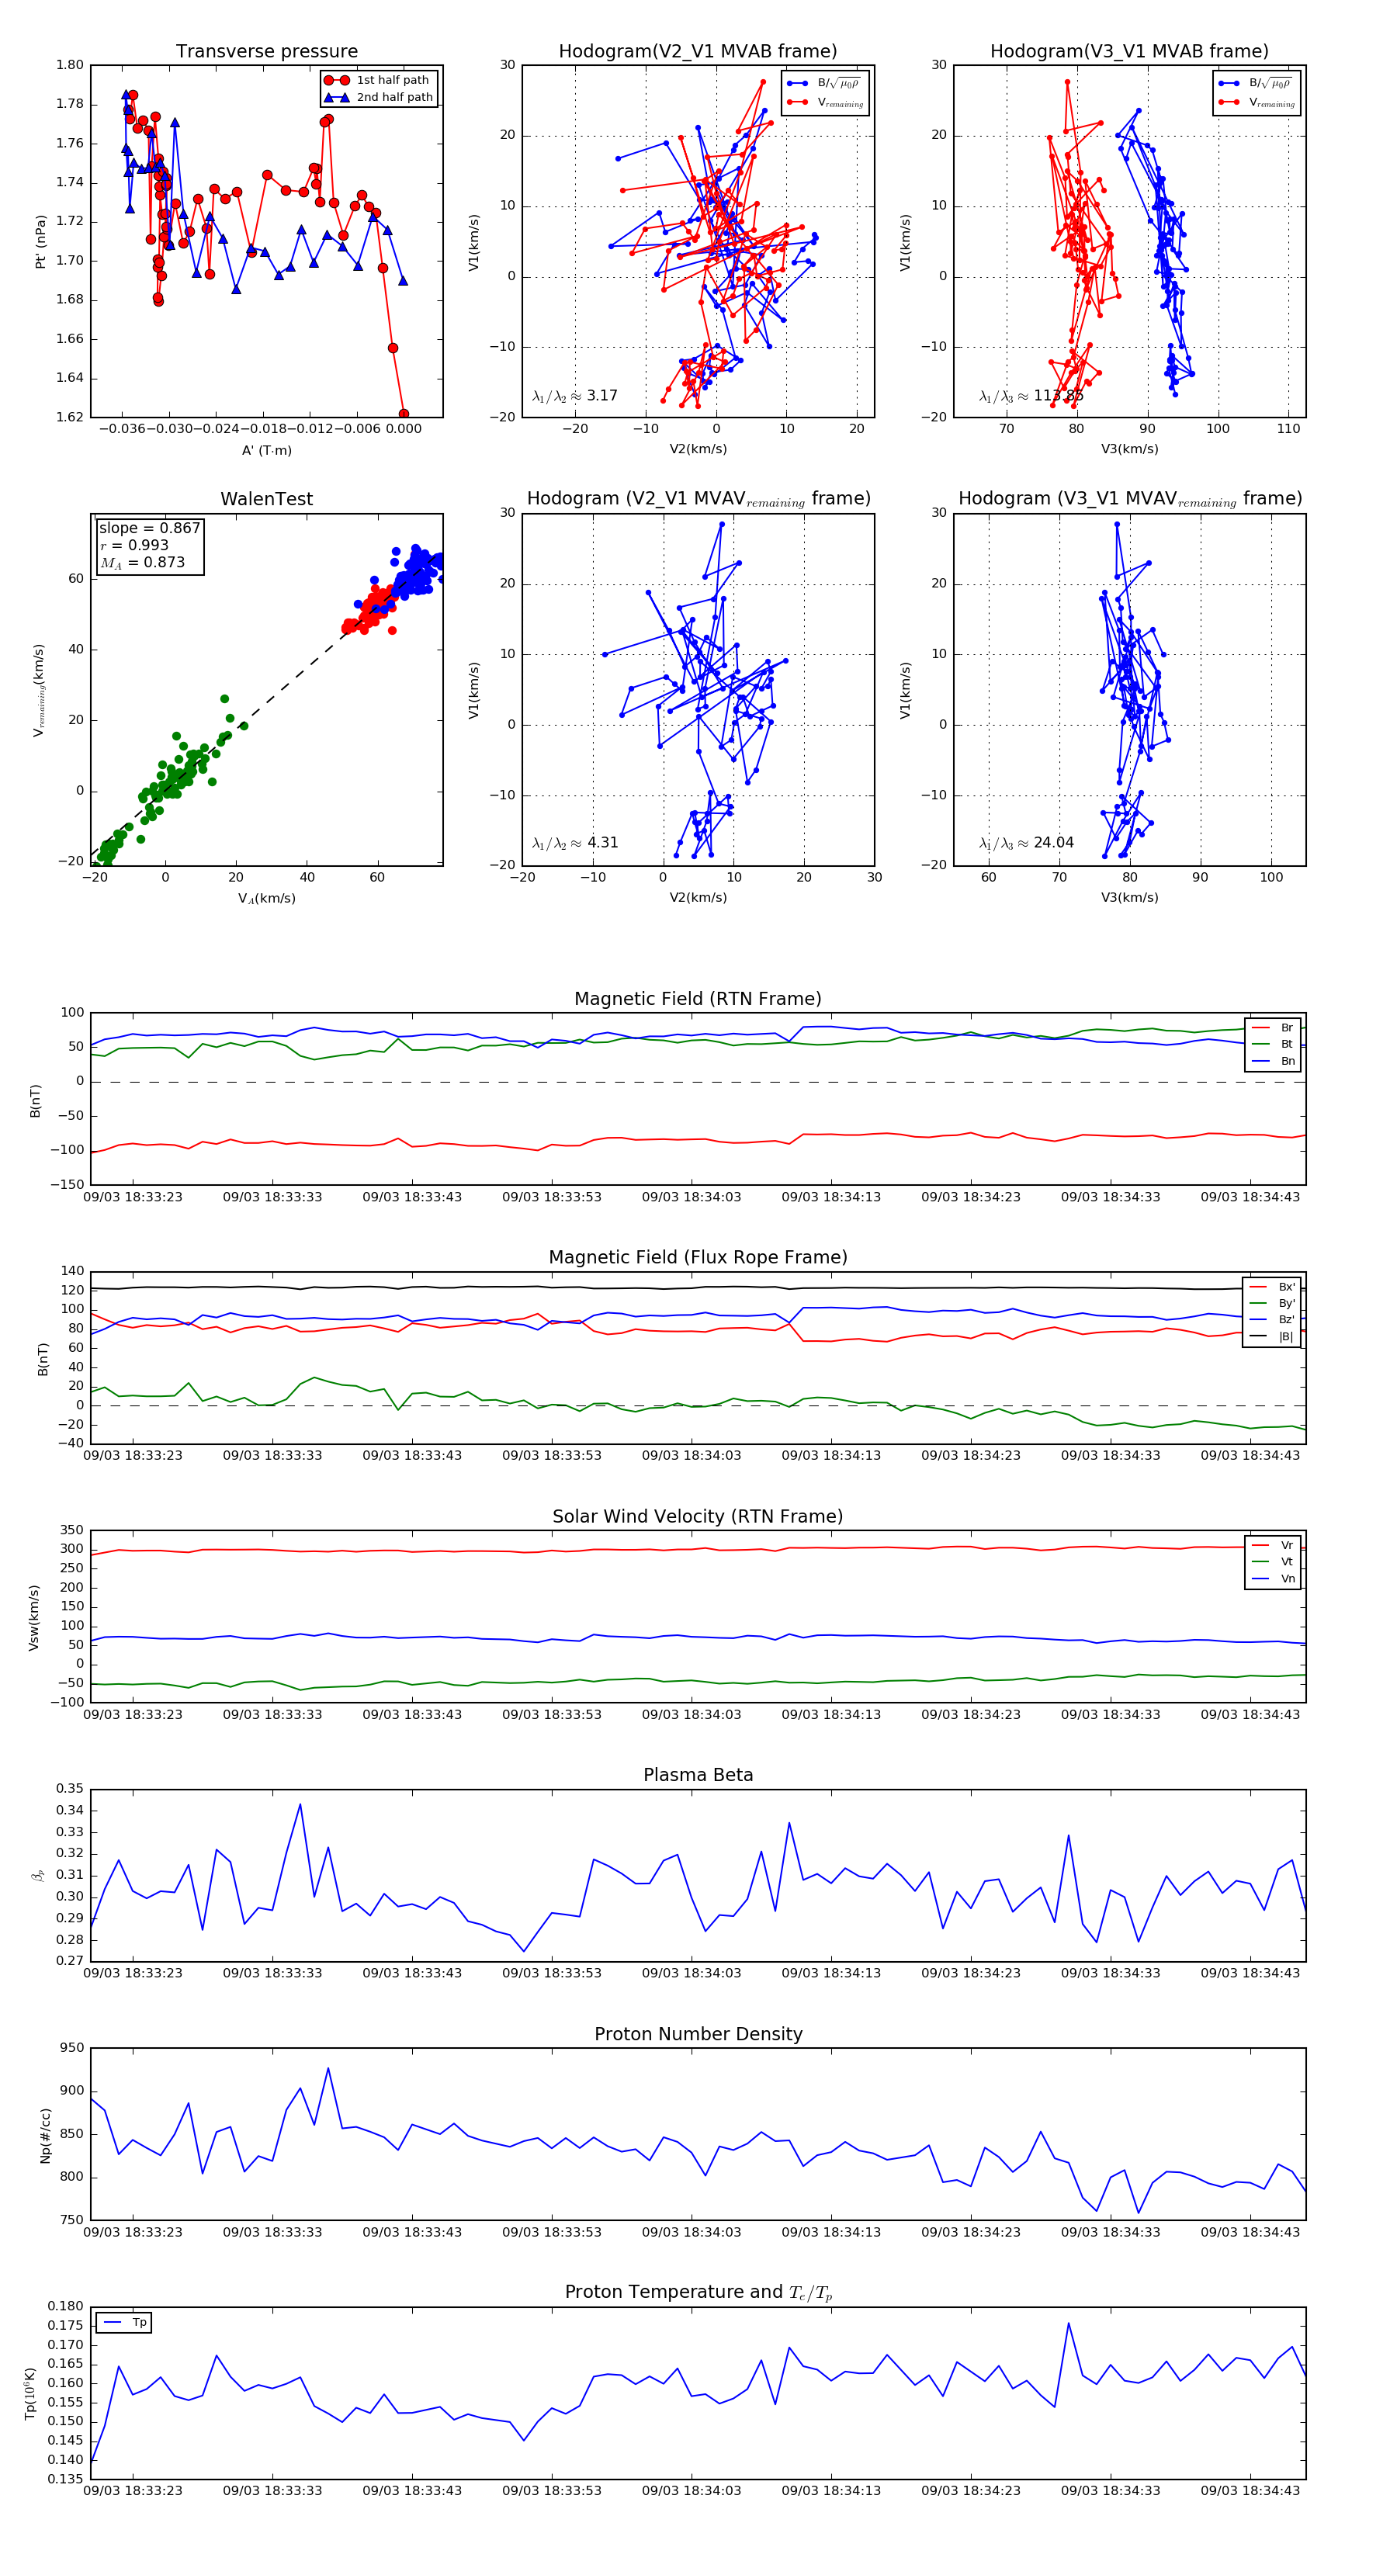The height and width of the screenshot is (2561, 1397).
Task: Click the 09/03 18:34:03 tick in Solar Wind Velocity plot
Action: click(x=691, y=1714)
